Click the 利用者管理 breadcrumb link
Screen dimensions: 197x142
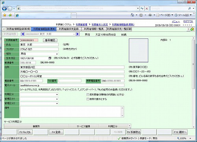pos(82,24)
